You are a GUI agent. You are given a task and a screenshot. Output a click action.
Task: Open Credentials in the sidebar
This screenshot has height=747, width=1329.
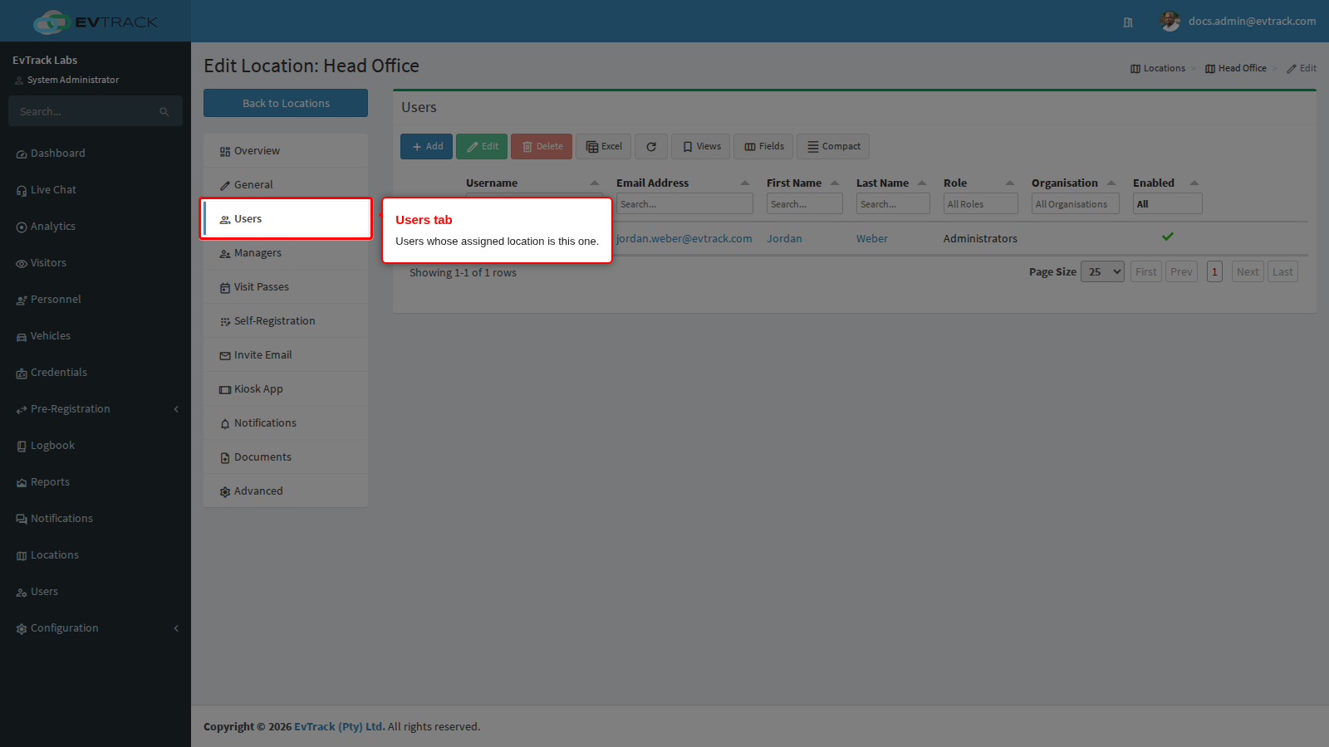coord(96,373)
